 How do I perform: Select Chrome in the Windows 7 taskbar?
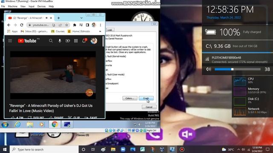(x=55, y=125)
